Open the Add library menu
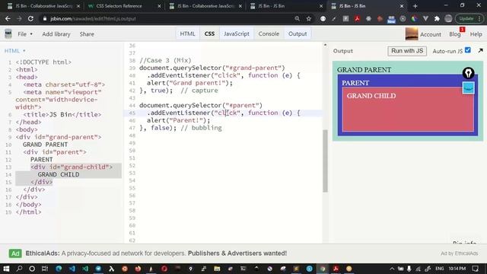Viewport: 487px width, 274px height. (56, 34)
